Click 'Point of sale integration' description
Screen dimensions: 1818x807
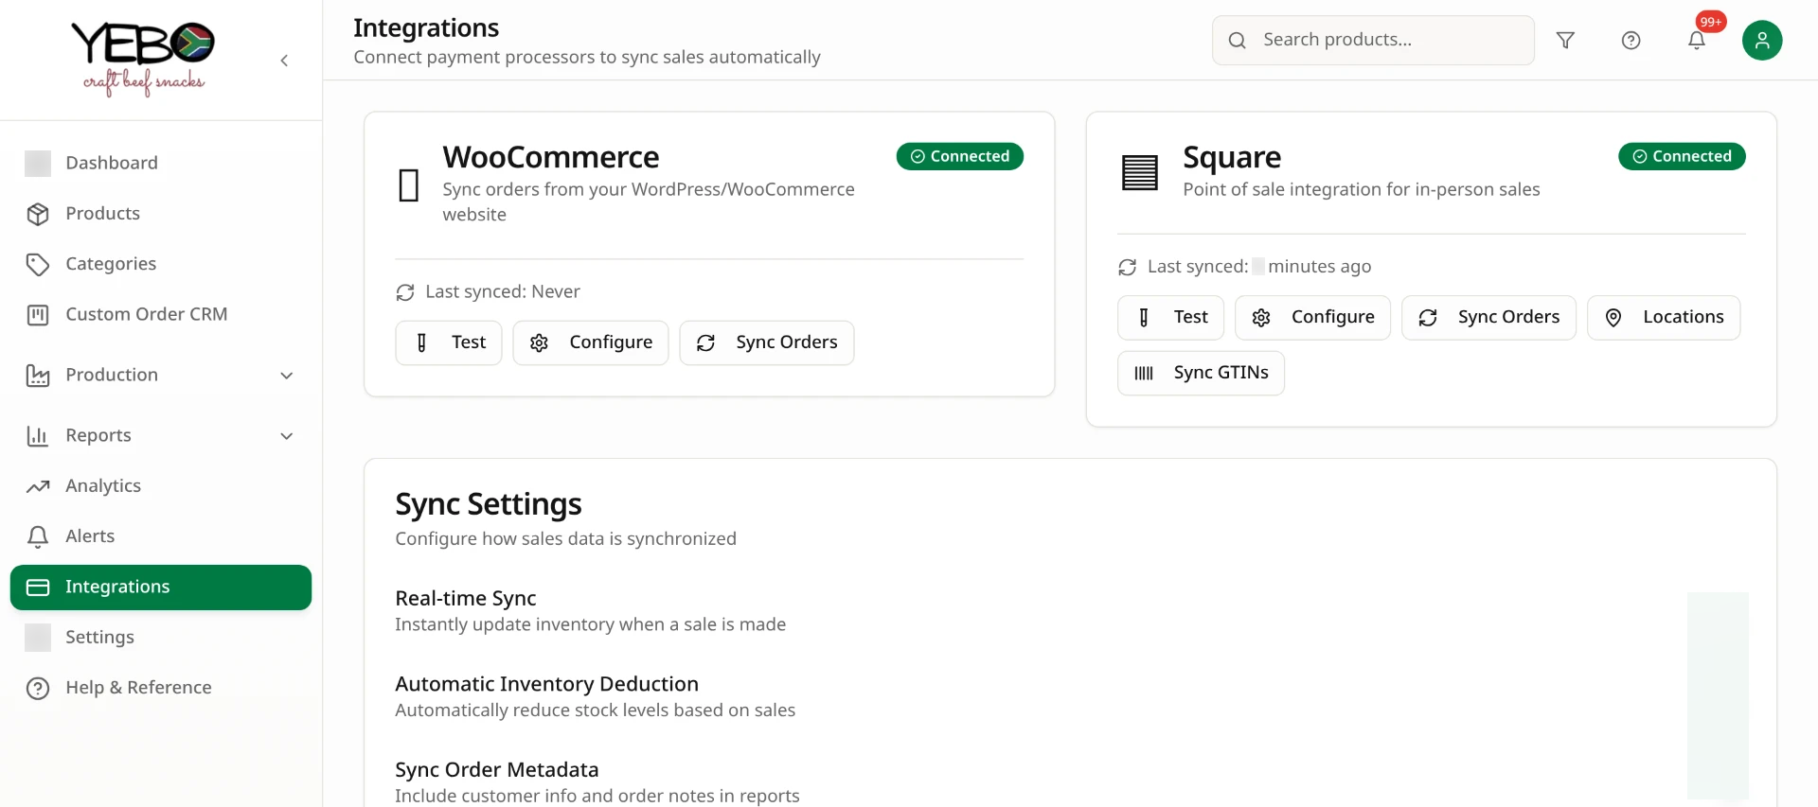click(1362, 189)
